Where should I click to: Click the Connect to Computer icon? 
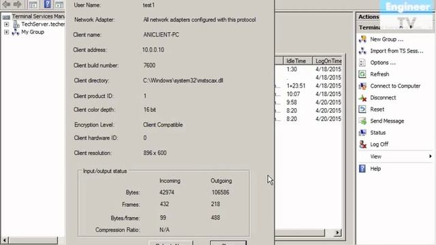362,86
